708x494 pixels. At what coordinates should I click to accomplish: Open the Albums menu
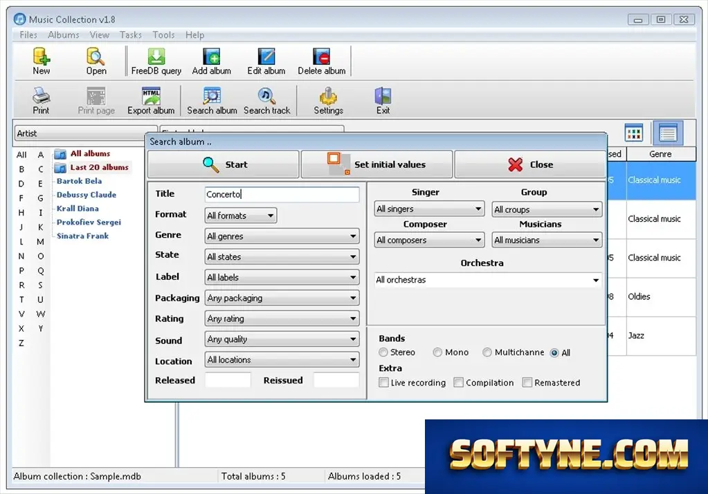pyautogui.click(x=64, y=35)
